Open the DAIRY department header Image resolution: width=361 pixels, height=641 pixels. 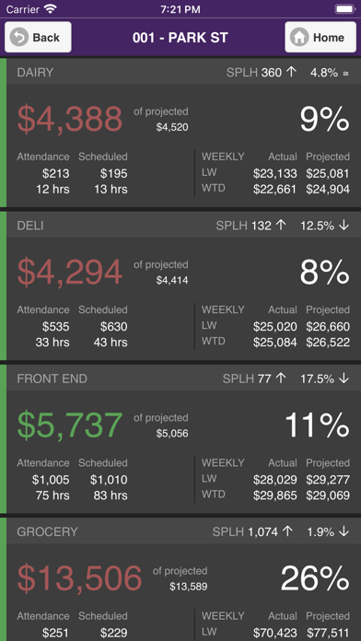(183, 73)
